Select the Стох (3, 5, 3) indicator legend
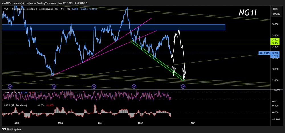This screenshot has height=133, width=285. (12, 92)
